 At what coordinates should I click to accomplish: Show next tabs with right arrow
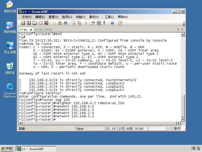(182, 29)
